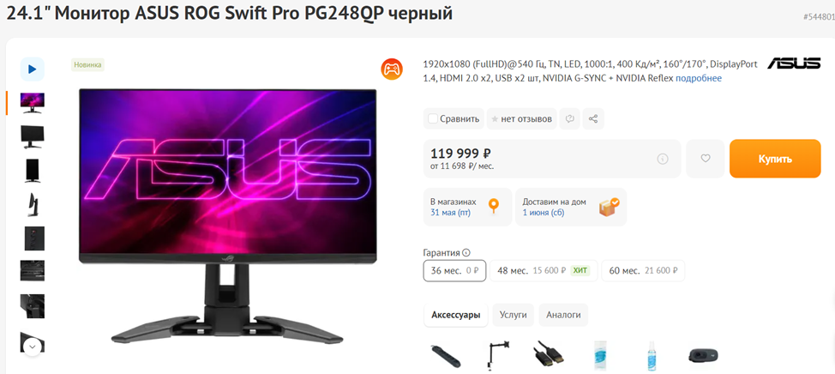Click the share icon button
This screenshot has width=835, height=374.
(593, 119)
